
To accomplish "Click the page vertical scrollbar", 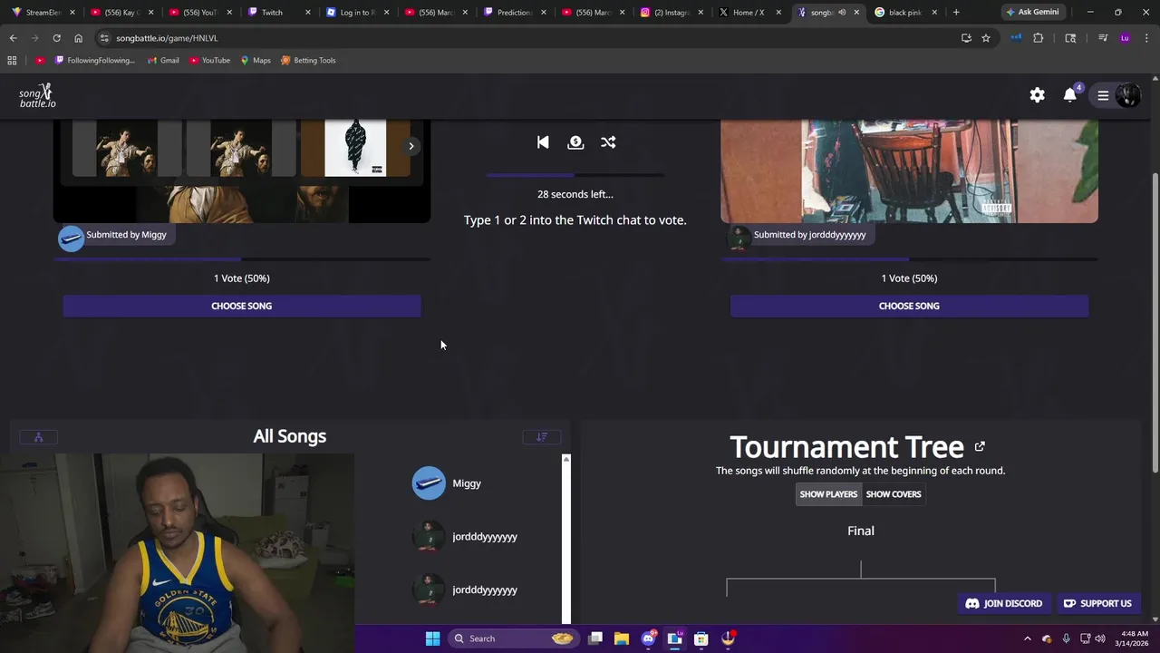I will pyautogui.click(x=1155, y=322).
